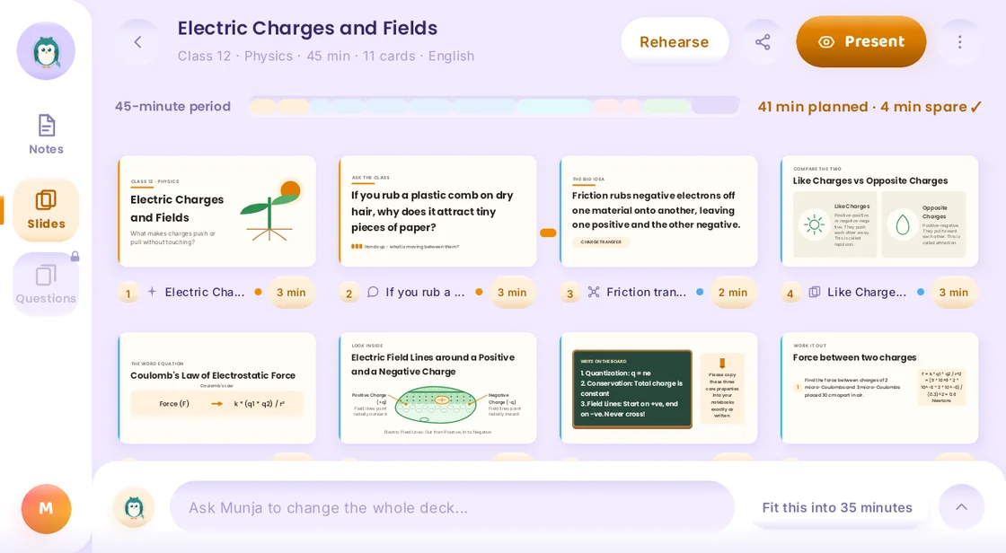Image resolution: width=1006 pixels, height=553 pixels.
Task: Click the orange connector handle between cards 2 and 3
Action: [x=548, y=233]
